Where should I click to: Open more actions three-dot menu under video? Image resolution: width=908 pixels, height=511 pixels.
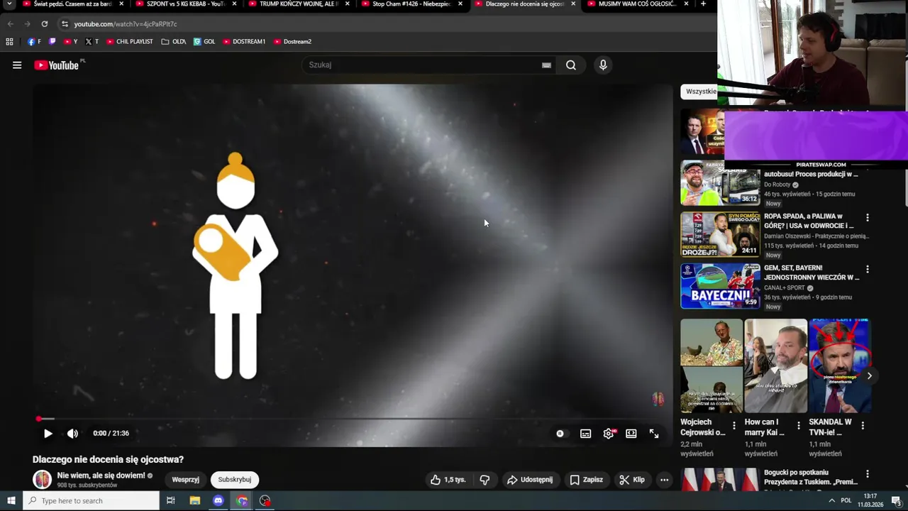tap(664, 480)
